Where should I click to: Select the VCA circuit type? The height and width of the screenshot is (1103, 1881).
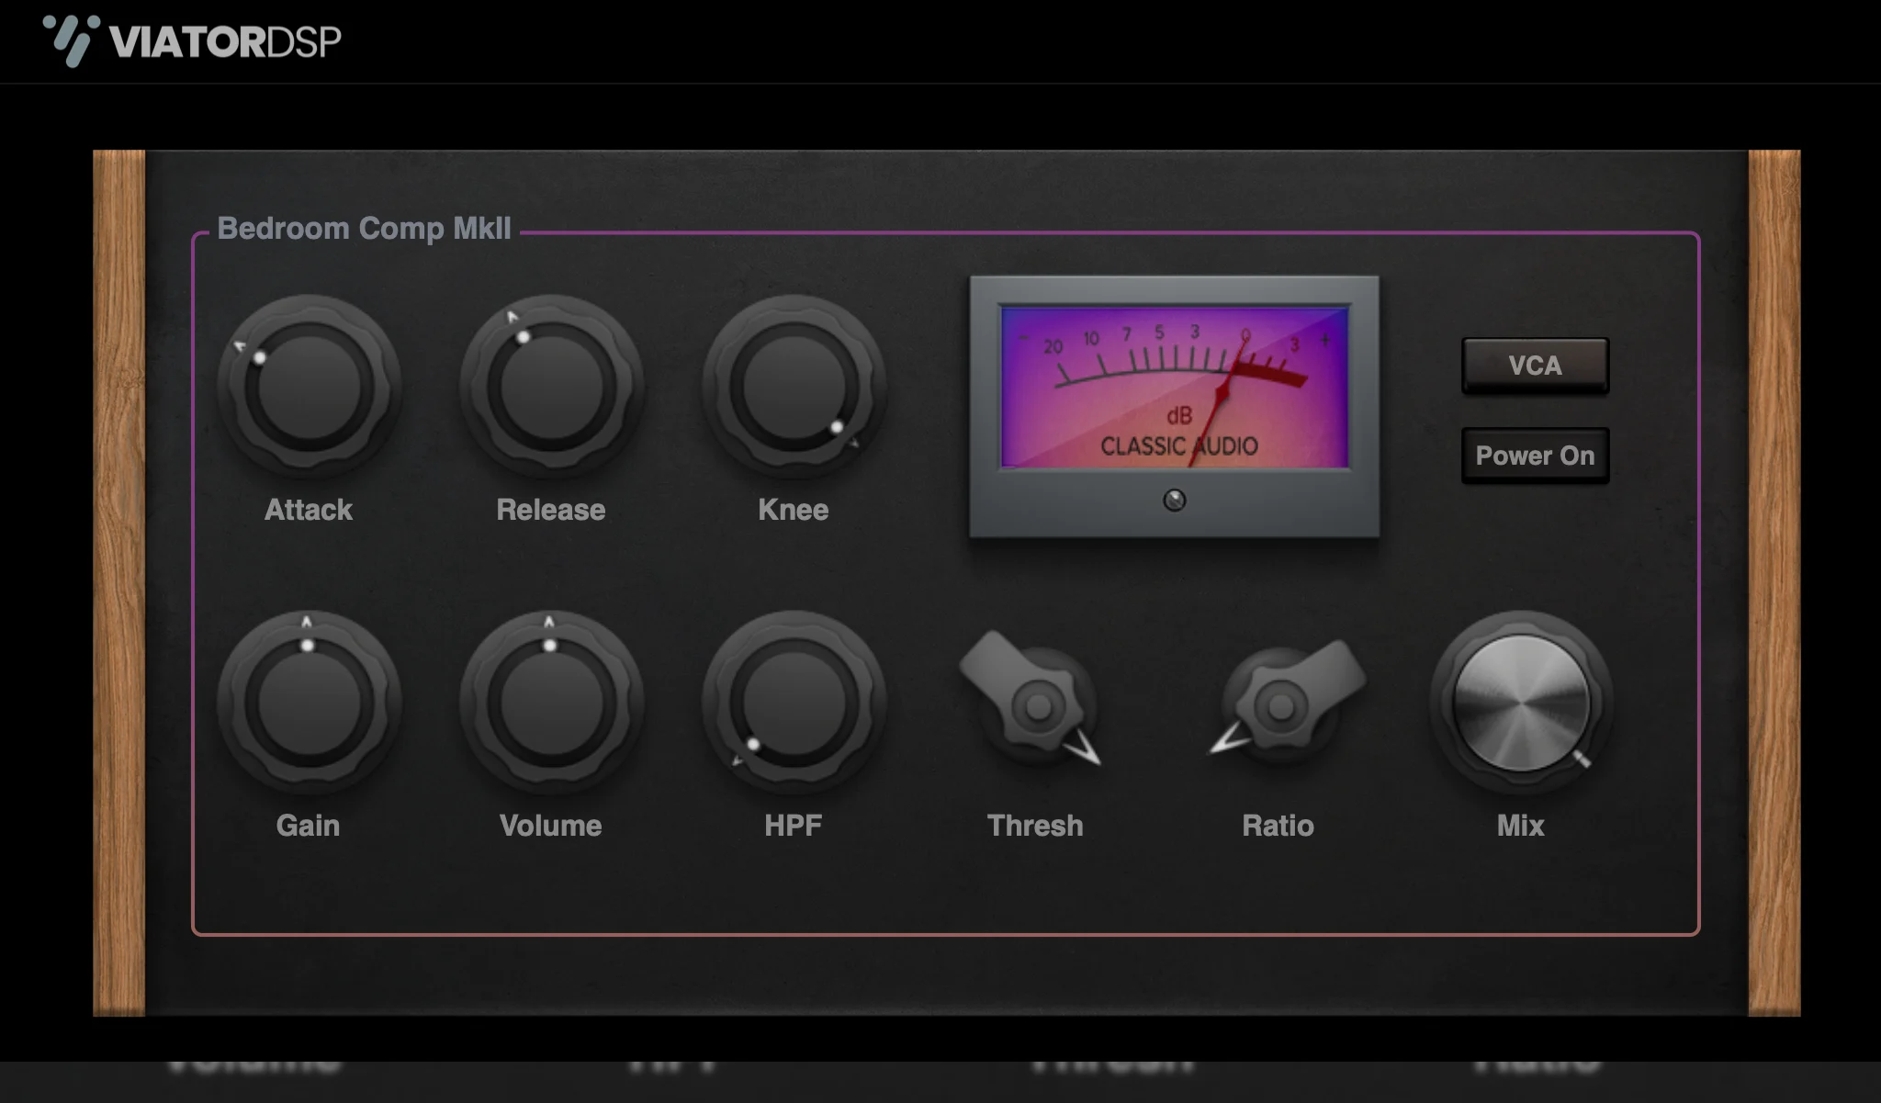[1532, 365]
